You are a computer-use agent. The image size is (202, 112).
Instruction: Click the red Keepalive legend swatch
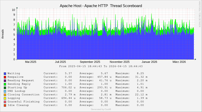[5, 77]
